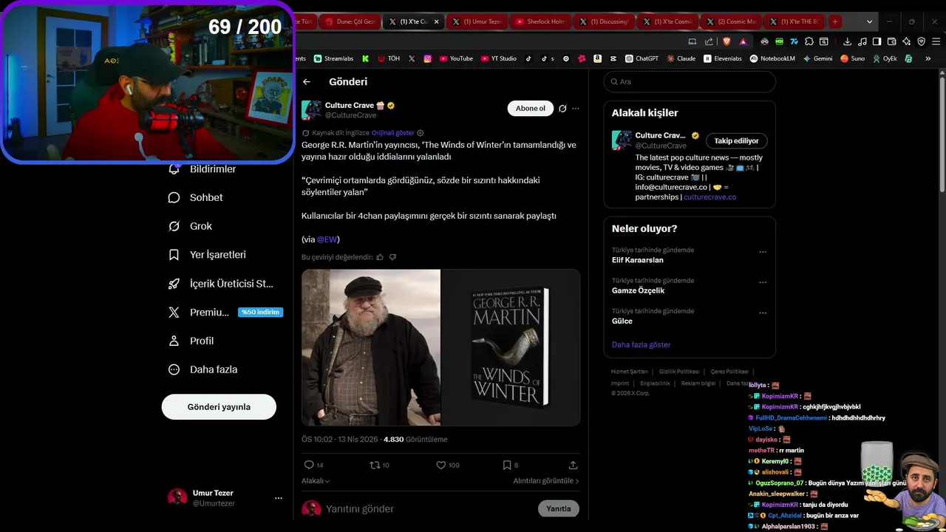Open the post's three-dot more menu
The image size is (946, 532).
(x=576, y=109)
